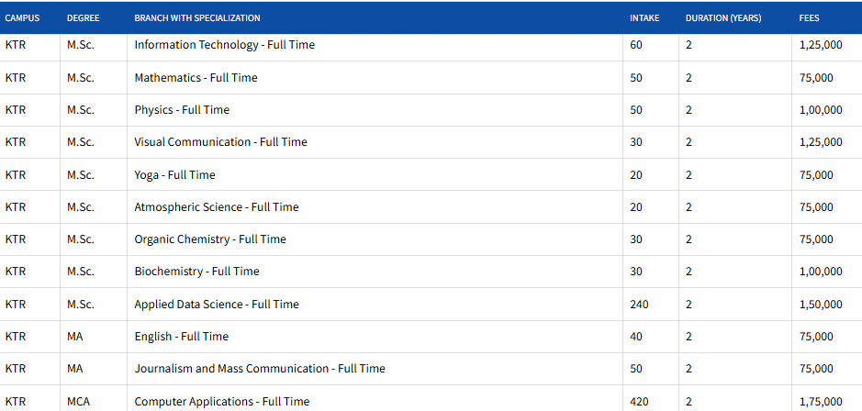The width and height of the screenshot is (862, 411).
Task: Select Journalism and Mass Communication row
Action: point(259,369)
